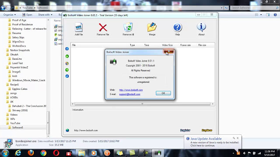Image resolution: width=280 pixels, height=157 pixels.
Task: Click the first blue side icon in Video Joiner
Action: (67, 49)
